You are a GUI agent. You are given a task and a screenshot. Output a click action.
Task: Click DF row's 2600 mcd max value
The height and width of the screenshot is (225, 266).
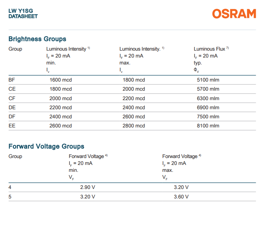(134, 117)
